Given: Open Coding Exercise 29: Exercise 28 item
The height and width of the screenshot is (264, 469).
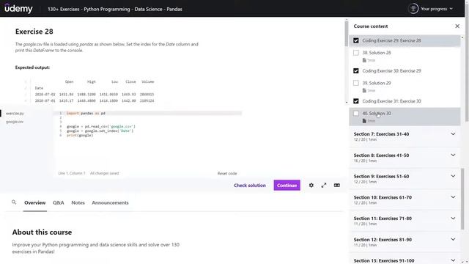Looking at the screenshot, I should click(x=405, y=40).
